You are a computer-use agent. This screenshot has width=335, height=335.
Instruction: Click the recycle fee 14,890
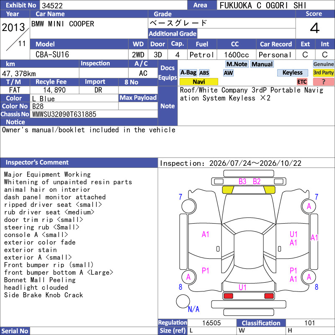(x=54, y=90)
